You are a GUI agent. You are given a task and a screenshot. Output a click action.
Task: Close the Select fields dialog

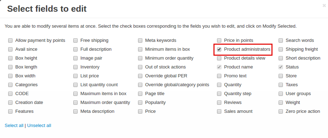click(x=324, y=6)
